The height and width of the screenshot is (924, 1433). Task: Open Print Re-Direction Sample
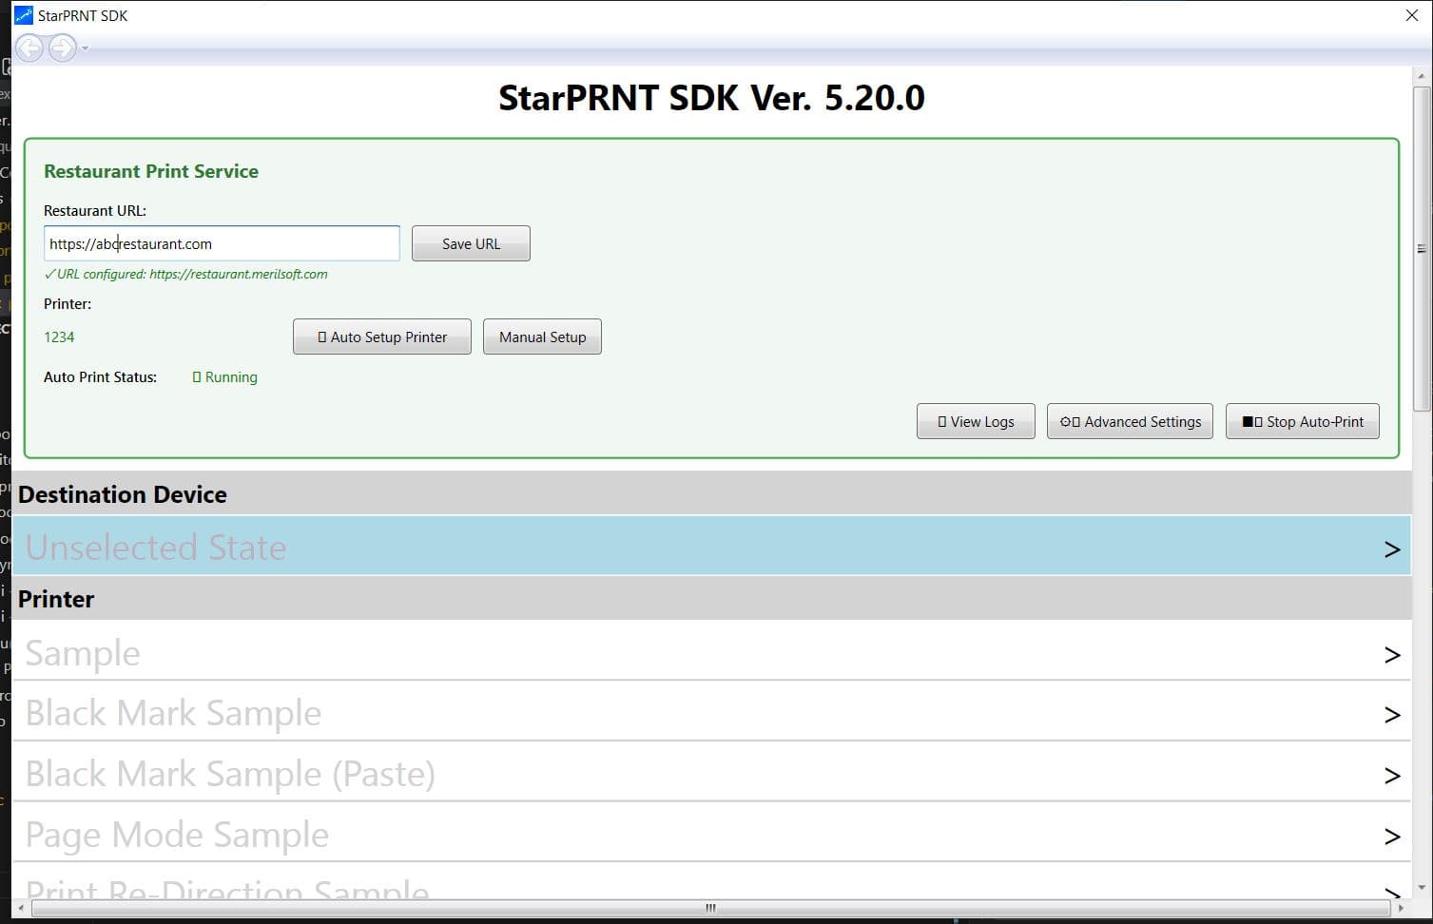click(x=711, y=881)
